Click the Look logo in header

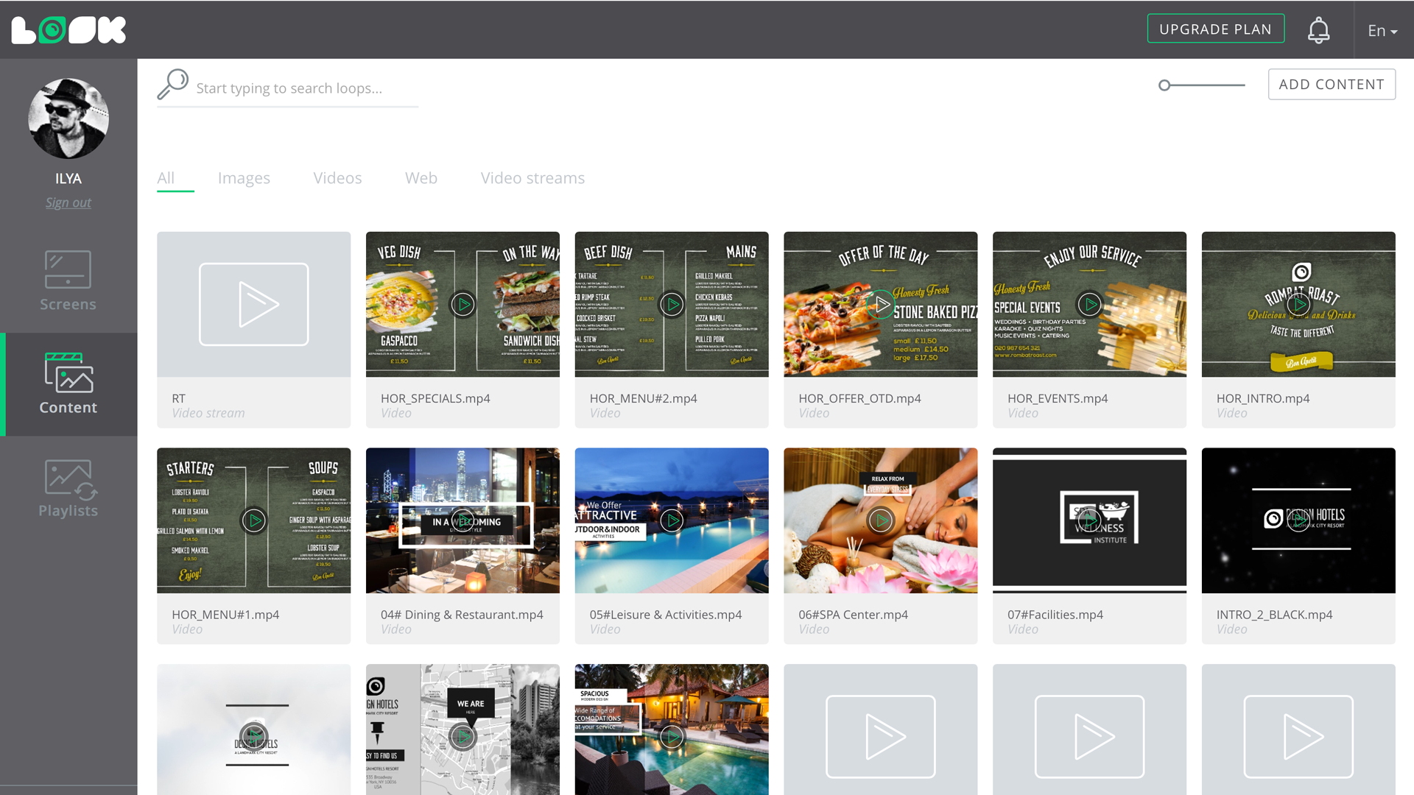(x=68, y=30)
